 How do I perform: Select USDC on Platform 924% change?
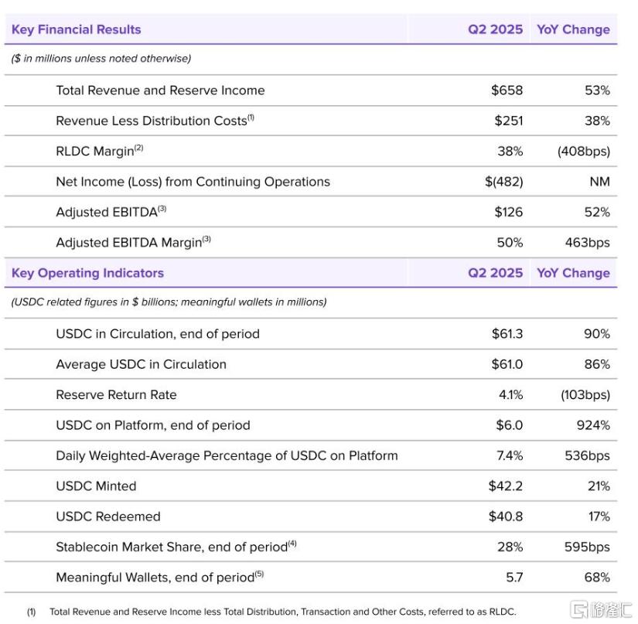click(593, 425)
